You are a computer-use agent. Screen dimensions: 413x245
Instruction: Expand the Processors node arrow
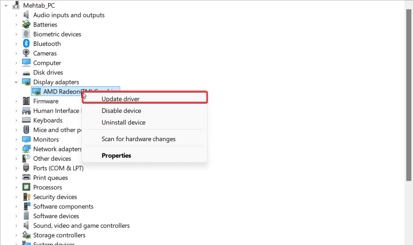click(x=16, y=187)
